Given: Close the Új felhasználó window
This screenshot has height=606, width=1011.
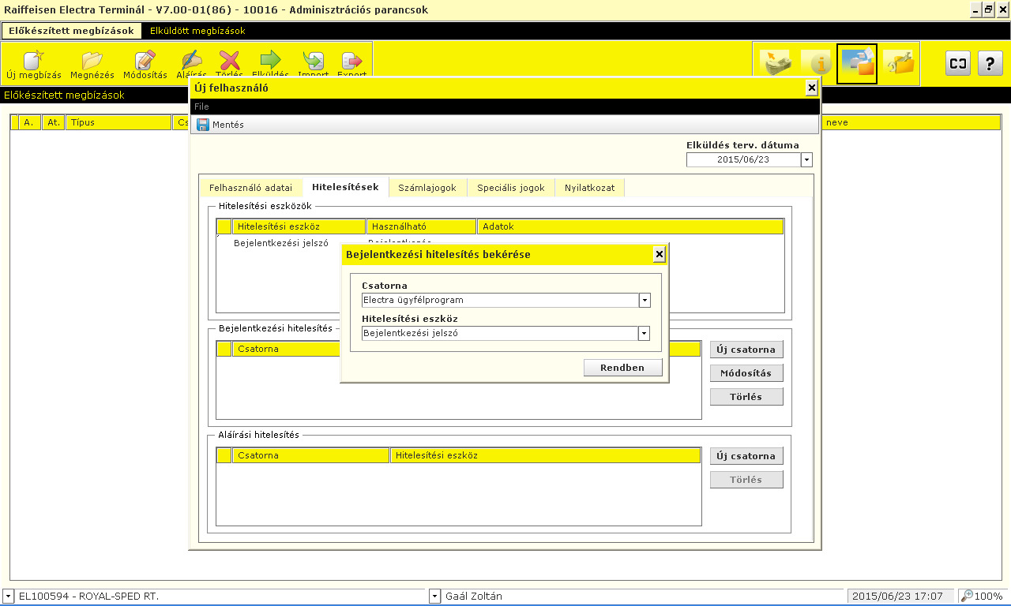Looking at the screenshot, I should [811, 88].
